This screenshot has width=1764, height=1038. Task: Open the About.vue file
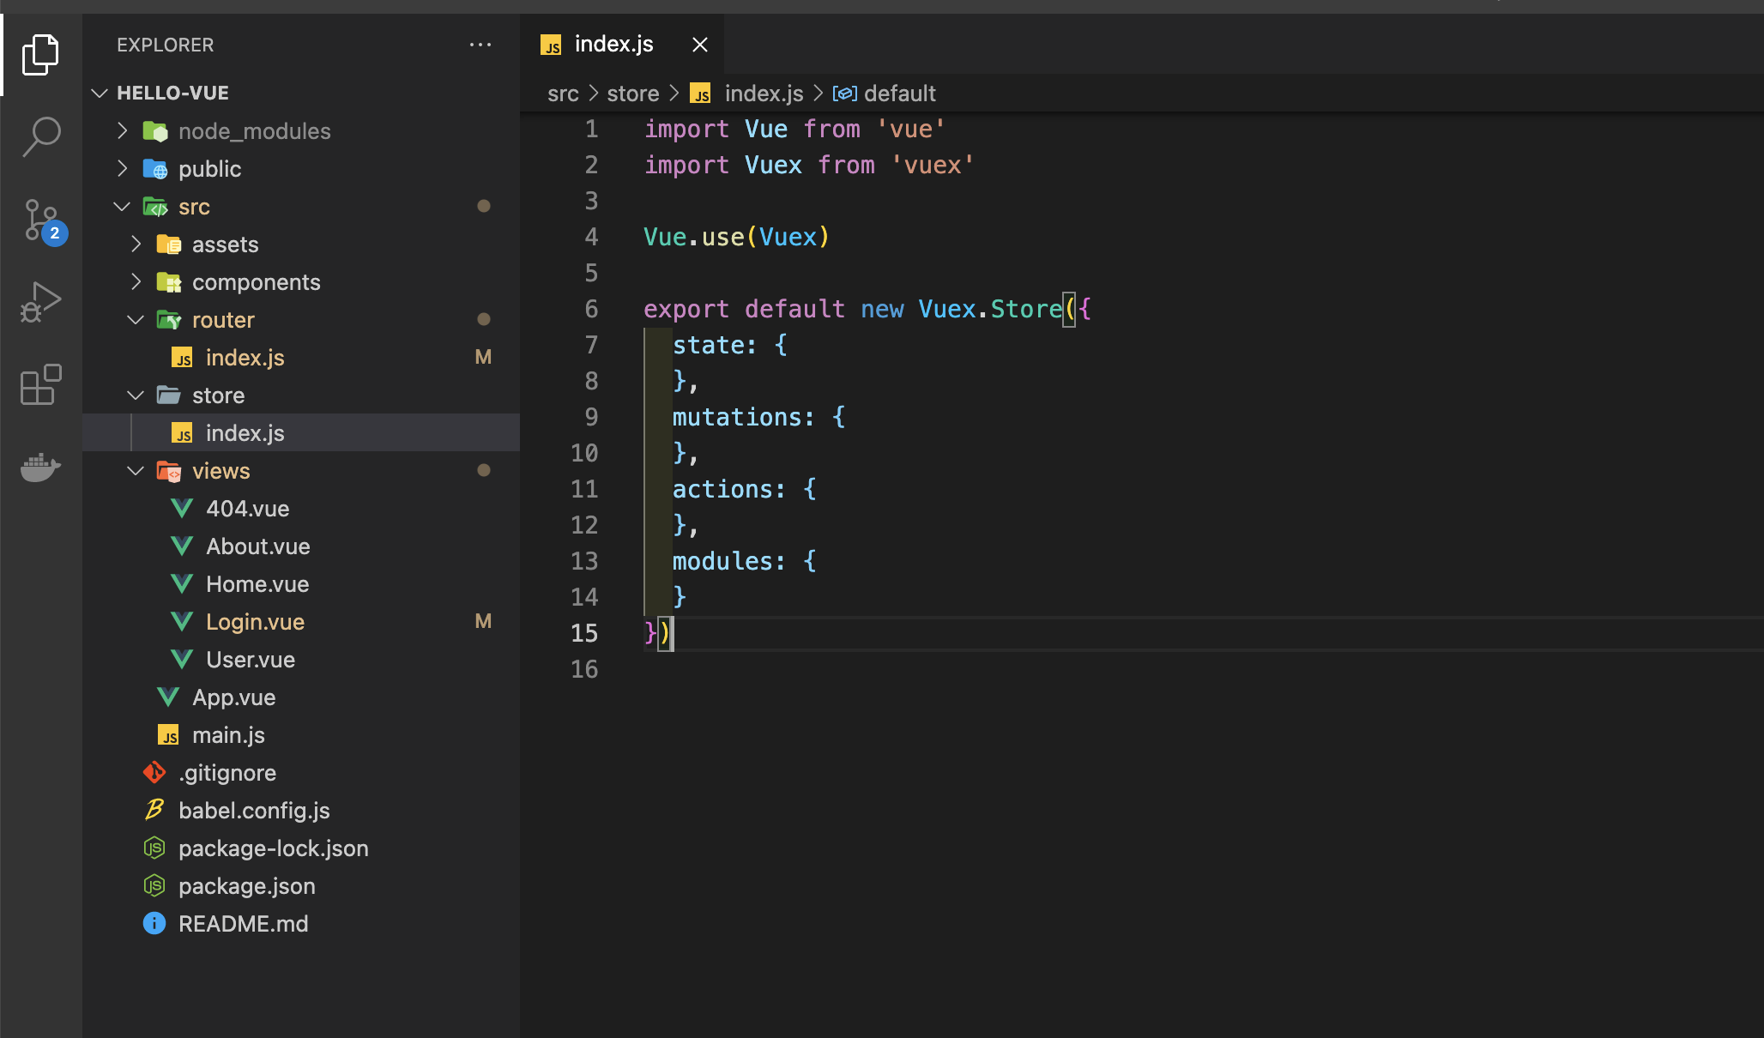tap(301, 546)
